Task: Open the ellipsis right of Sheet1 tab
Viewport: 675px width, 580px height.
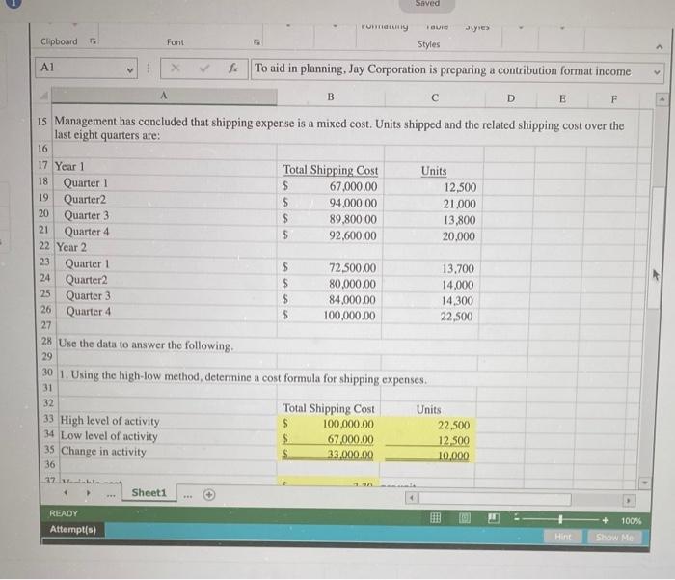Action: click(x=188, y=495)
